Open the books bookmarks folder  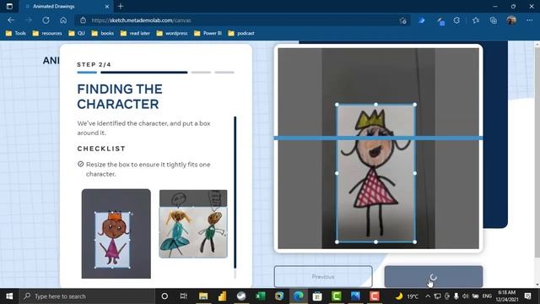coord(103,34)
